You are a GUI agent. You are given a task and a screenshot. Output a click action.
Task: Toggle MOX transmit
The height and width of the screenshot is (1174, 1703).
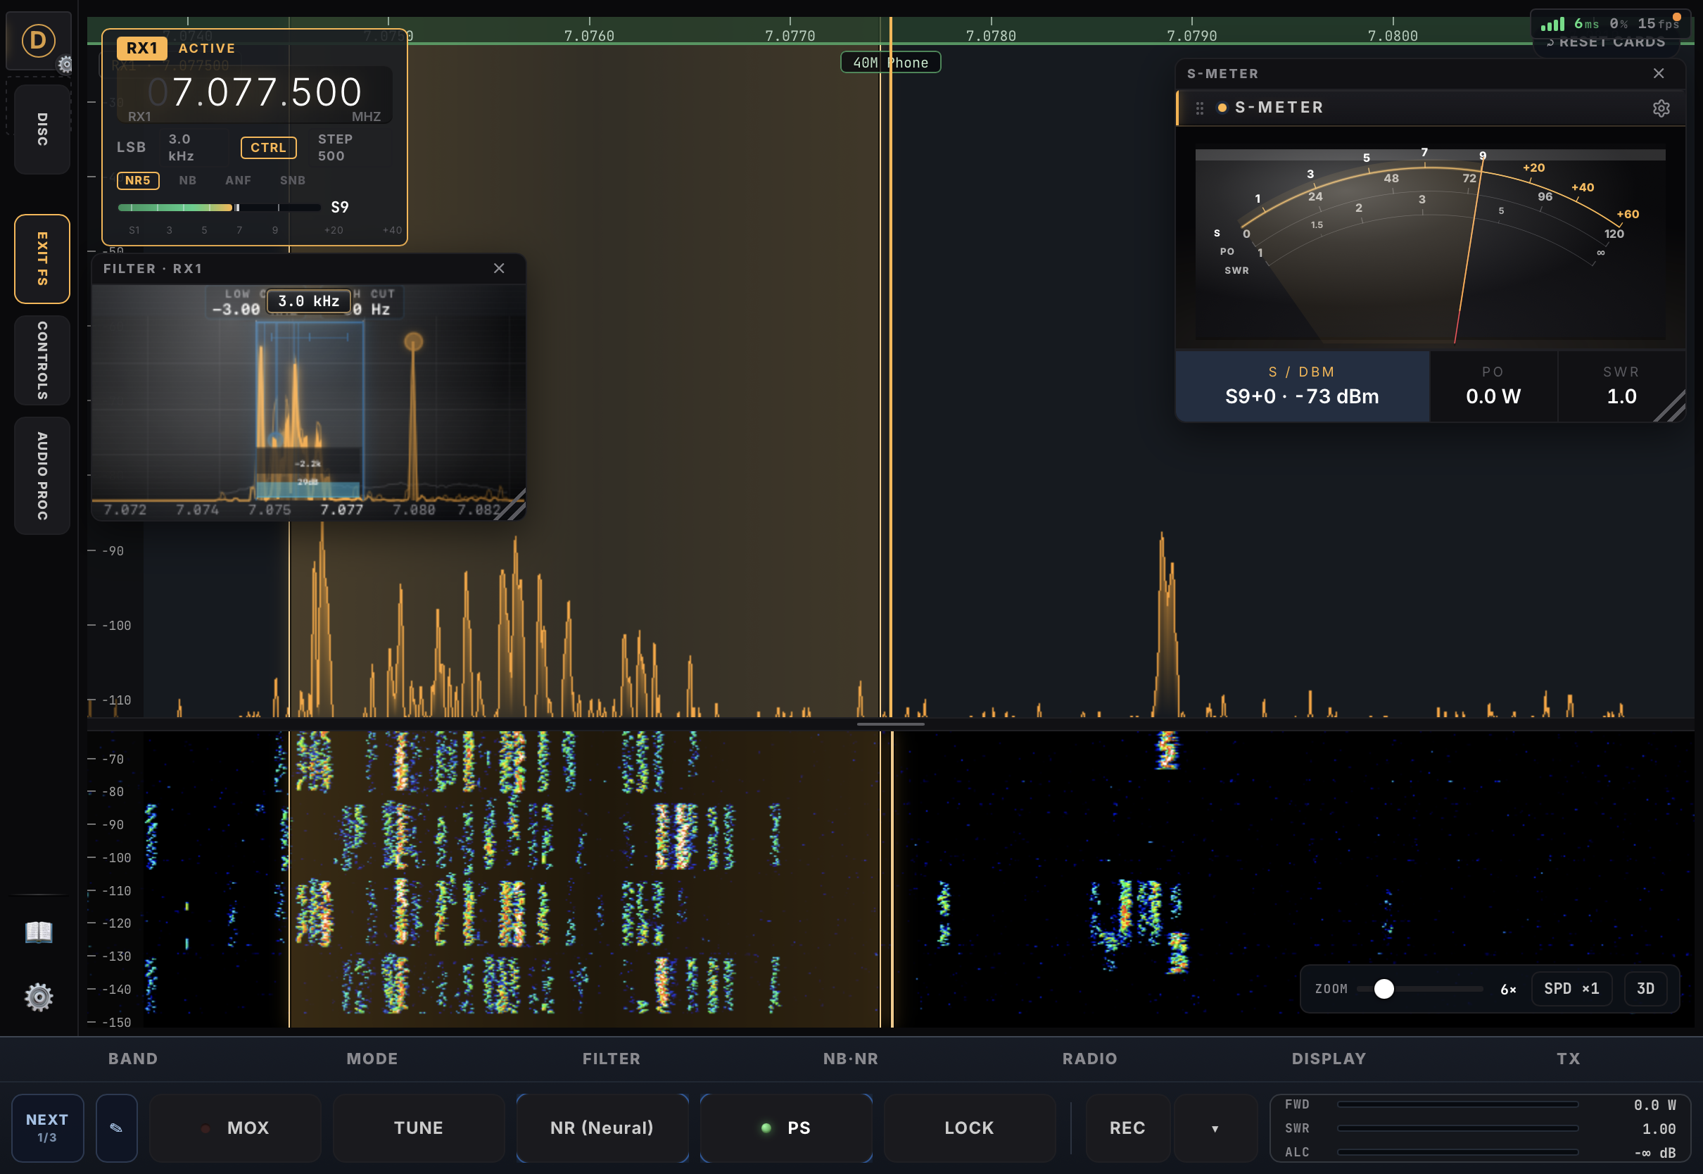point(235,1128)
